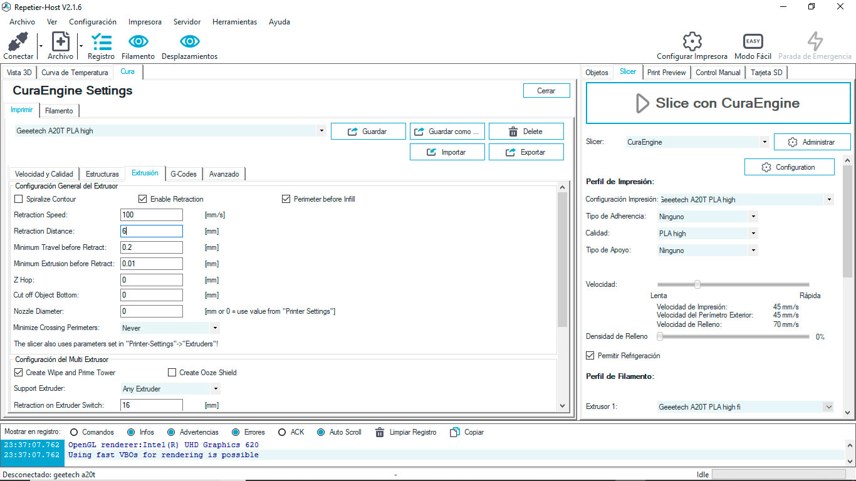The width and height of the screenshot is (856, 481).
Task: Toggle the Registro log icon
Action: click(x=101, y=43)
